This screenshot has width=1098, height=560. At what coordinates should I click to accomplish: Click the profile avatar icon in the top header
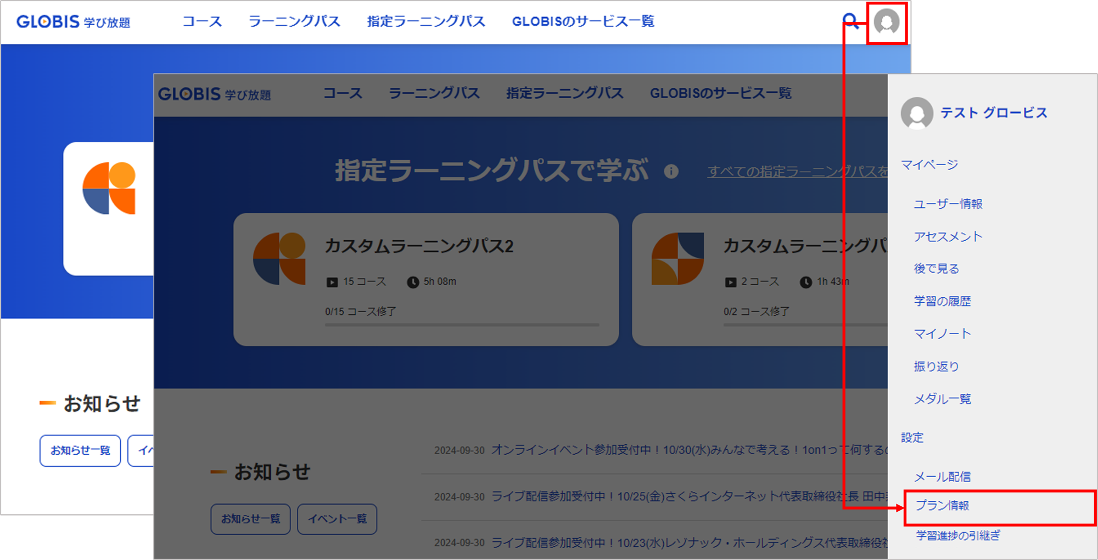tap(887, 22)
